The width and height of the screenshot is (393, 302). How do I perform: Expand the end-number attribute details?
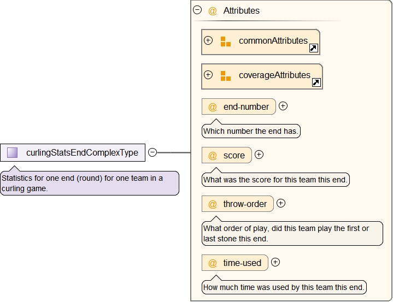283,106
